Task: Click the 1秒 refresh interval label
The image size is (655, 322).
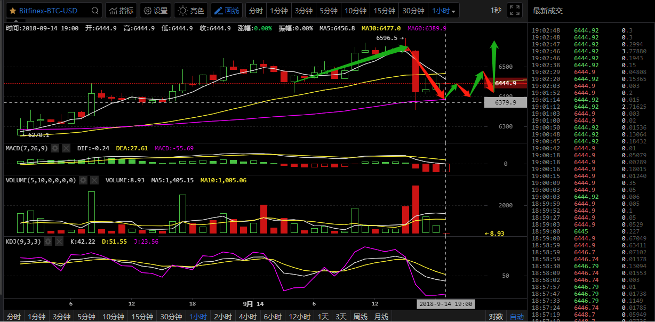Action: 496,11
